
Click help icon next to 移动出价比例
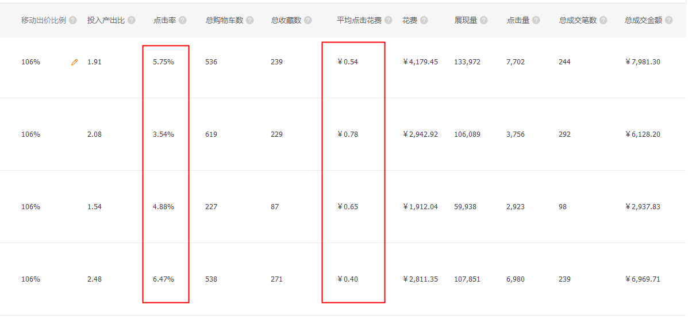[x=73, y=20]
